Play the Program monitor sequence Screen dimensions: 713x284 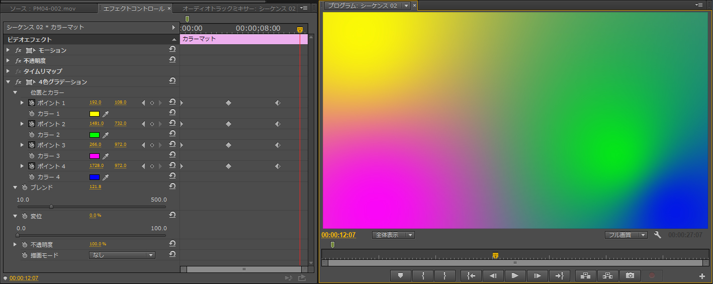[x=515, y=275]
